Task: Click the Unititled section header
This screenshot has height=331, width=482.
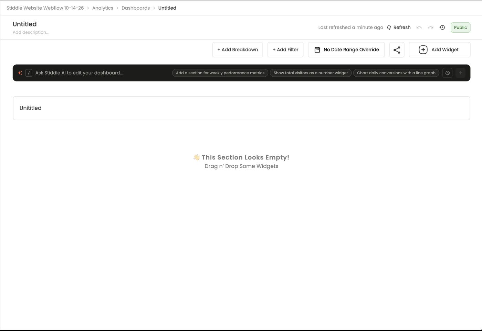Action: [241, 108]
